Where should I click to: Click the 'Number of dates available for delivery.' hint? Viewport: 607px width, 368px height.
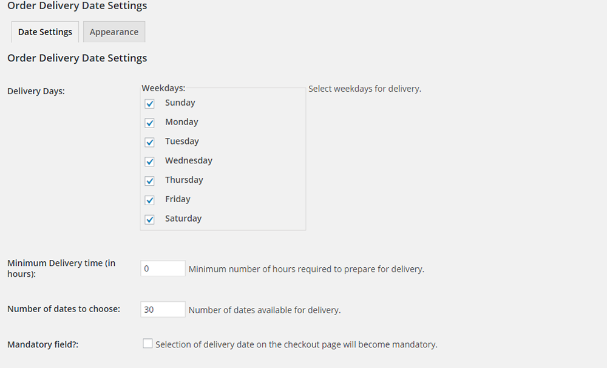pos(265,310)
